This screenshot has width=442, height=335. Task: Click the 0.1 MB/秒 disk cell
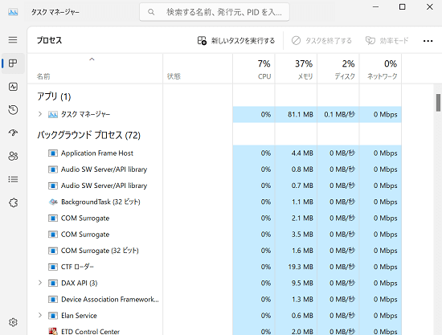click(x=339, y=114)
